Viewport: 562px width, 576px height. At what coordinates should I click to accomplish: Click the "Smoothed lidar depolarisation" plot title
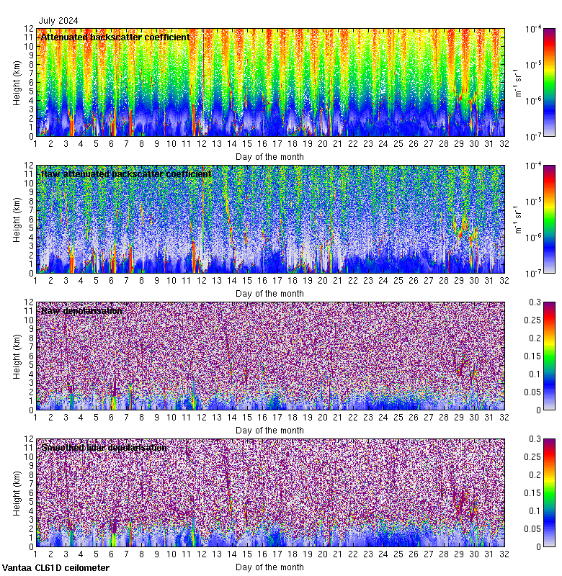(x=104, y=448)
